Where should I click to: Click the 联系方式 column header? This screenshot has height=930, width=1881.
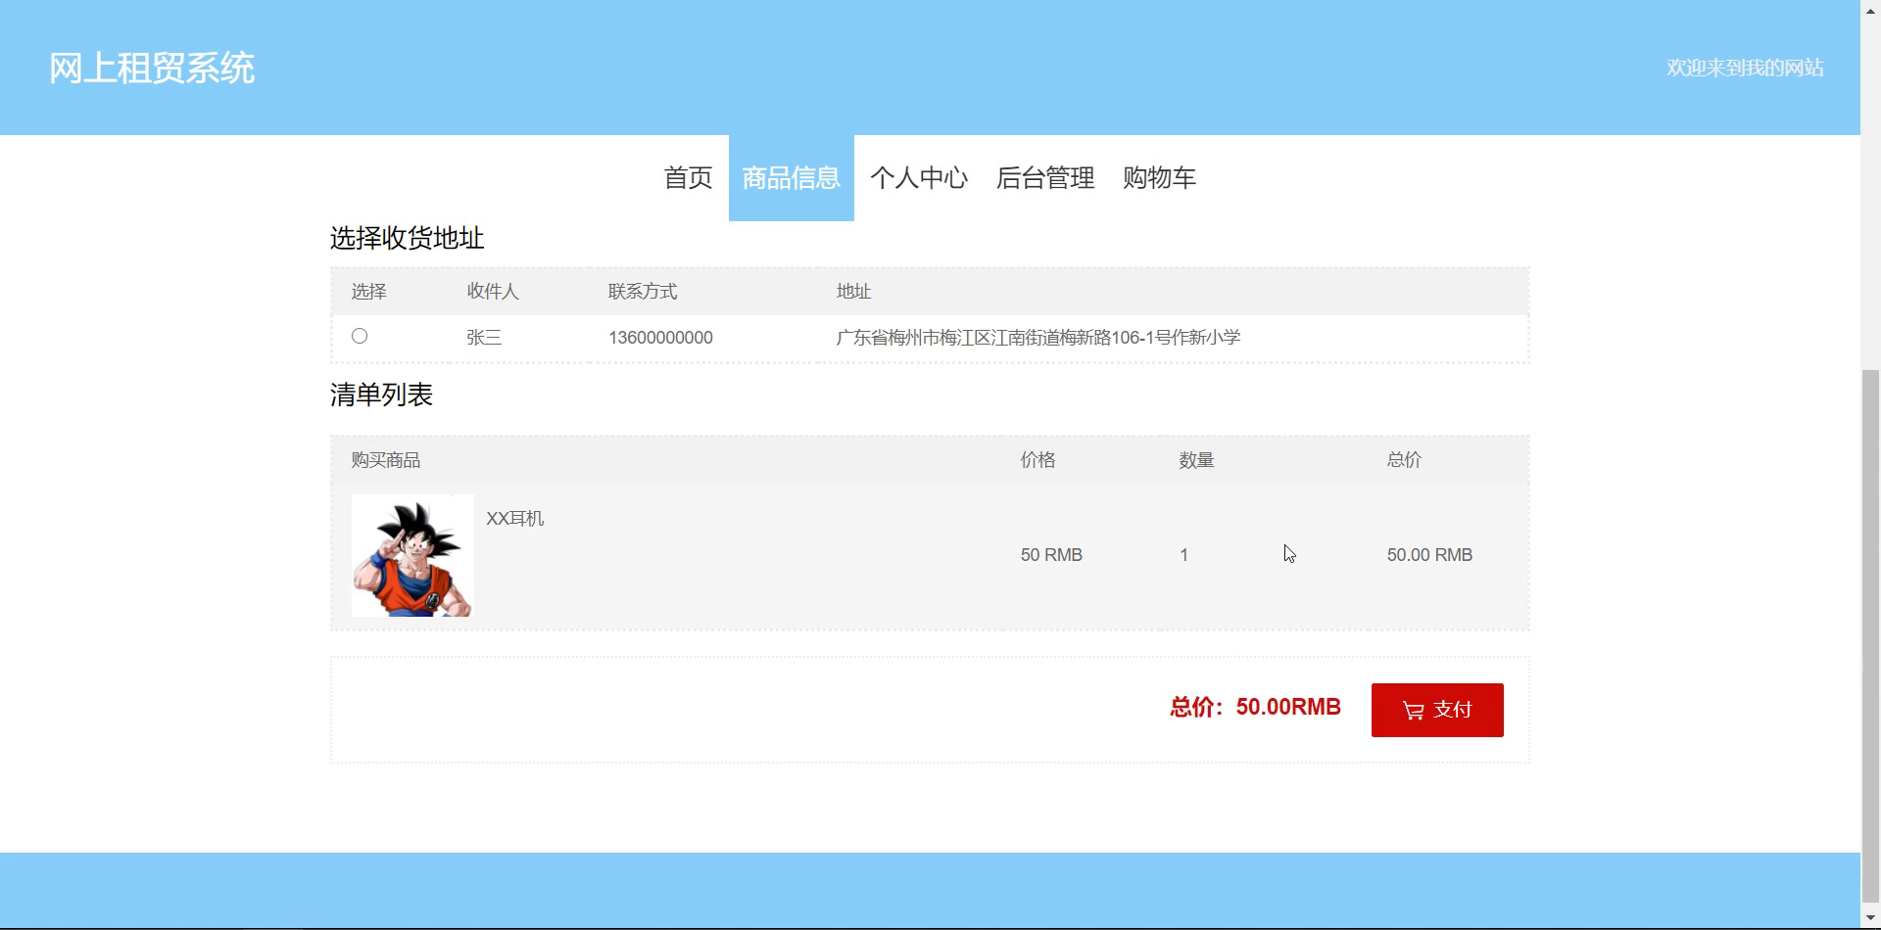coord(643,292)
